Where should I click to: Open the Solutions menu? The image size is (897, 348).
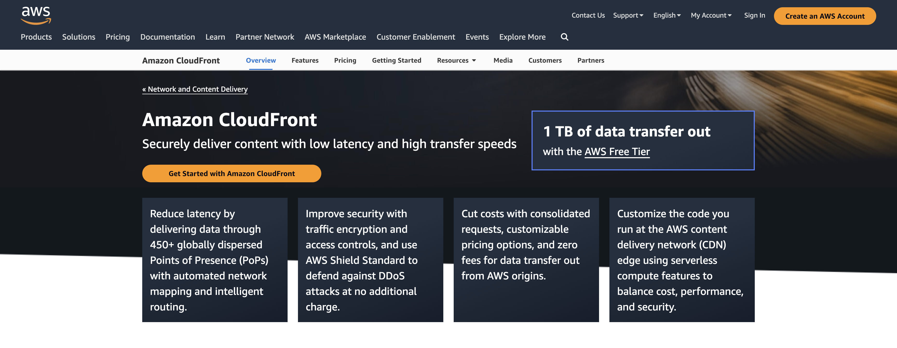(x=79, y=37)
